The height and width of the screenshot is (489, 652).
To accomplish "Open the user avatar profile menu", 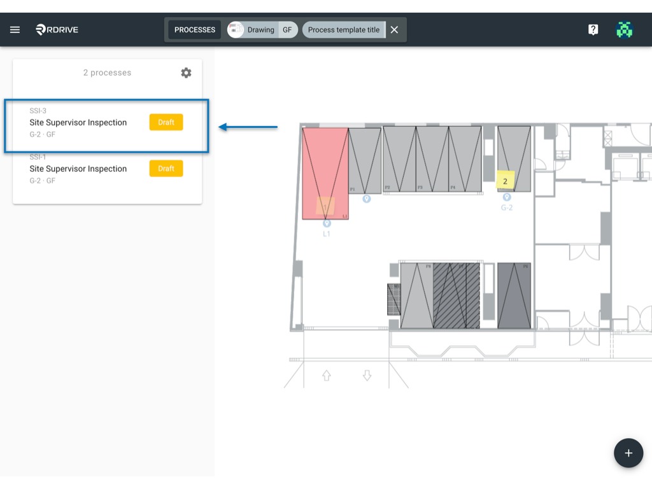I will click(624, 29).
